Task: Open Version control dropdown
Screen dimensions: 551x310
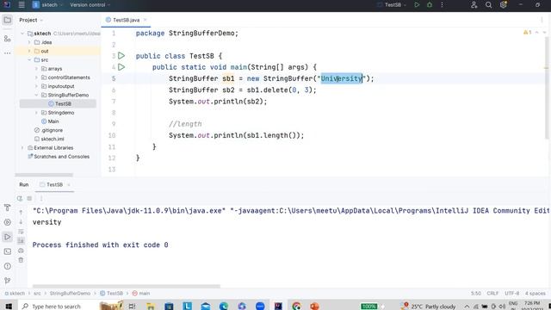Action: pos(90,5)
